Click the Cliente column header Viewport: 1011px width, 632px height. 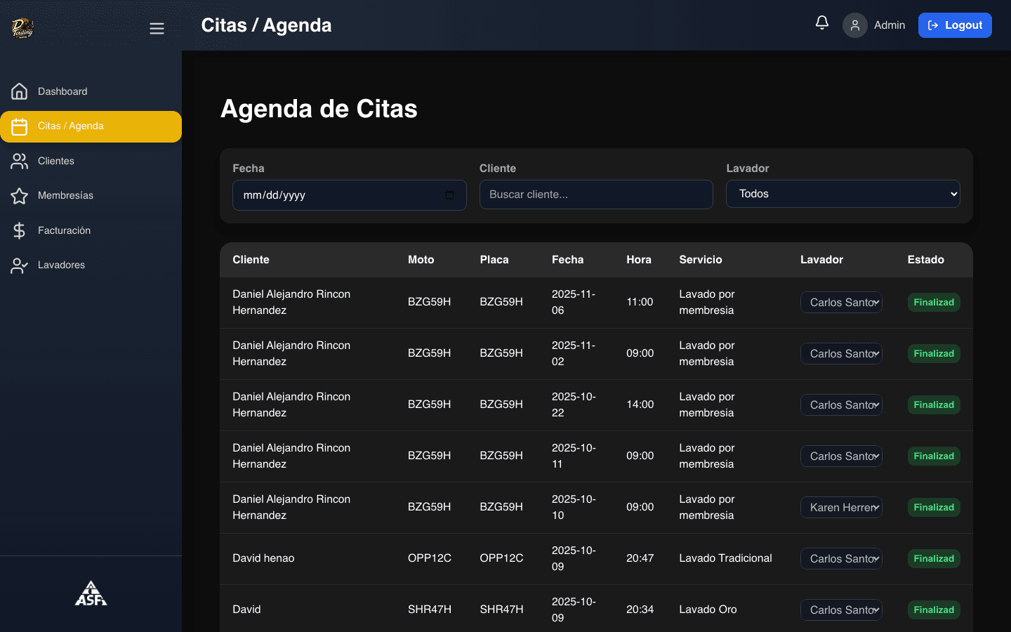[251, 260]
